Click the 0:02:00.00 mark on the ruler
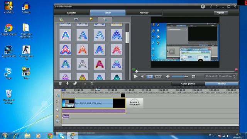 pos(163,90)
